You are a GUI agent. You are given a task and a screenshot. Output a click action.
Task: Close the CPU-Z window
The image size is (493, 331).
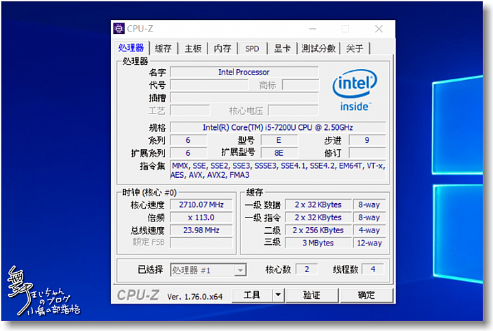(x=379, y=29)
